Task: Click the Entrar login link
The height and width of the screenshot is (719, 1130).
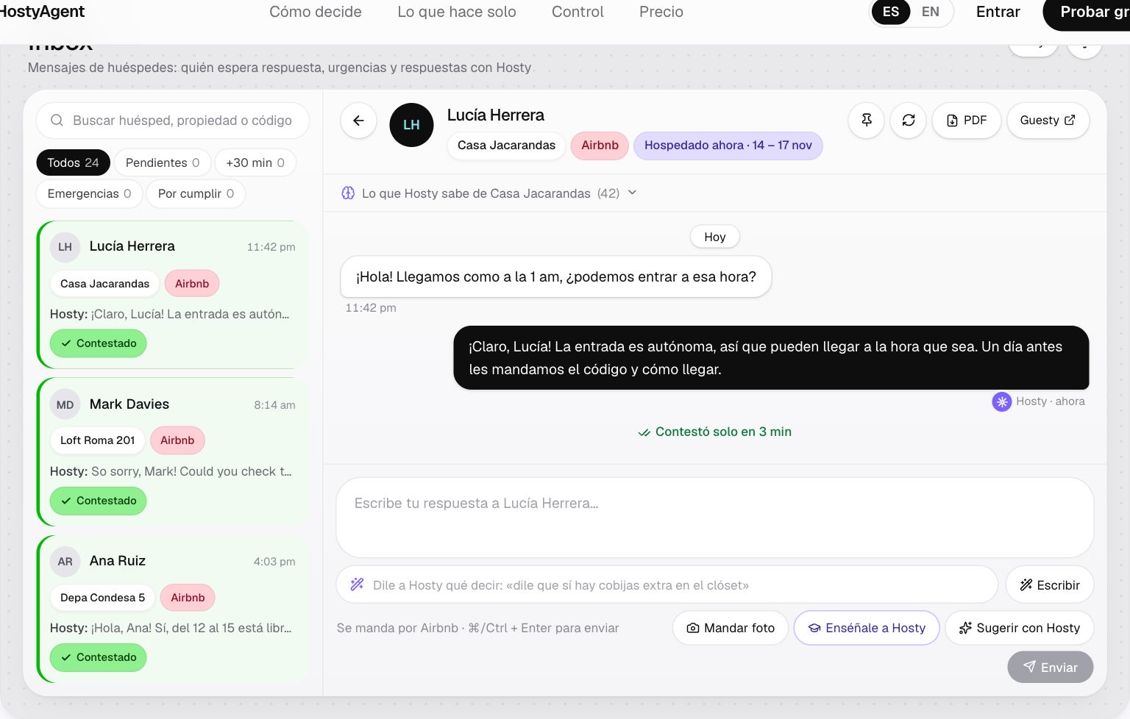Action: [x=998, y=12]
